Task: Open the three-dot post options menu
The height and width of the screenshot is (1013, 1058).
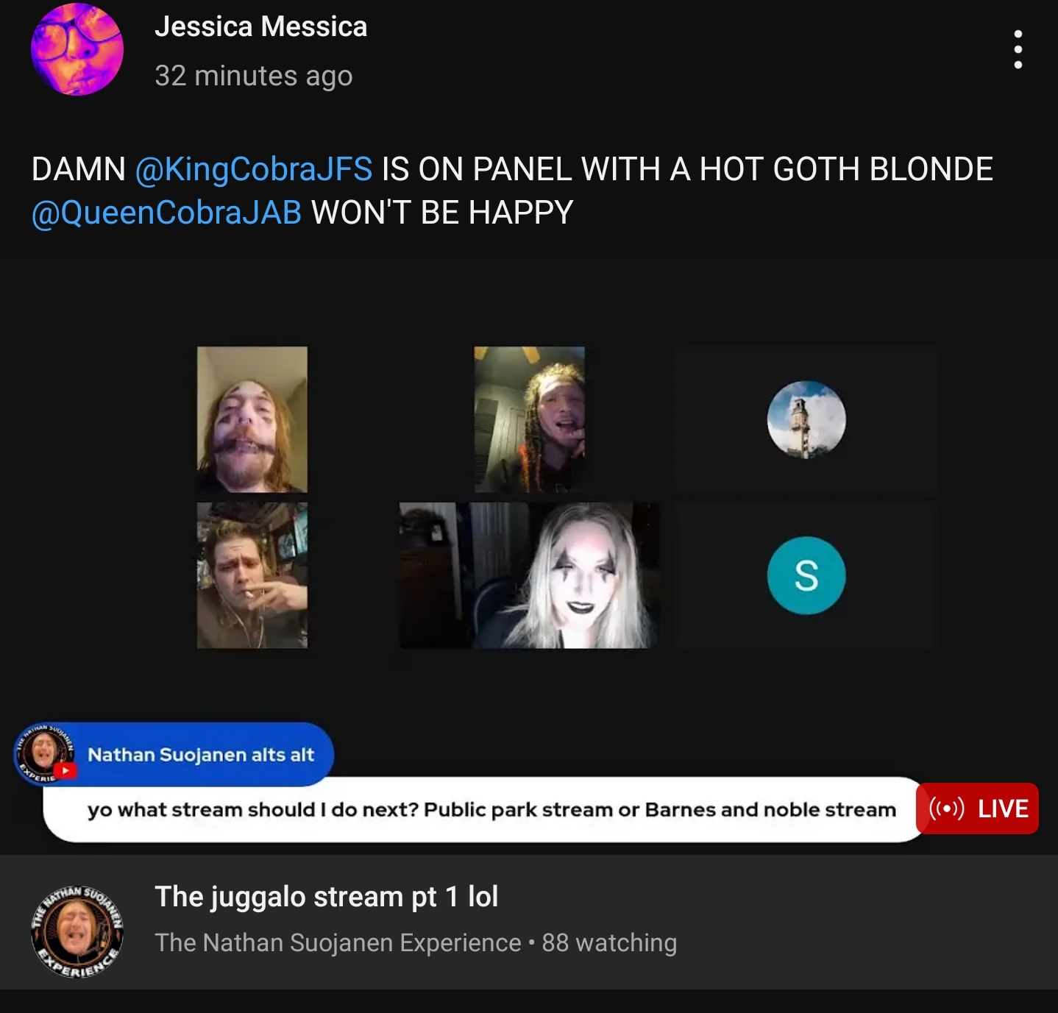Action: point(1018,49)
